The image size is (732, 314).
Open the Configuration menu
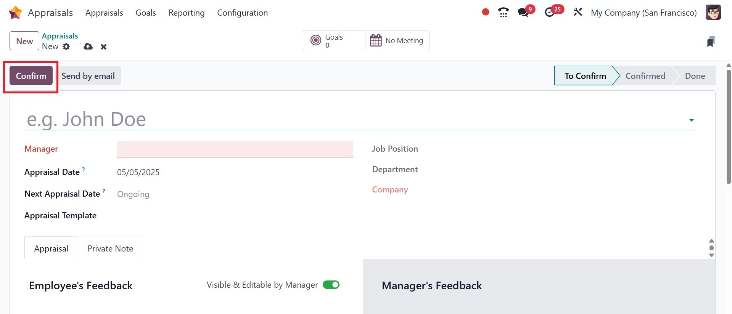(242, 13)
